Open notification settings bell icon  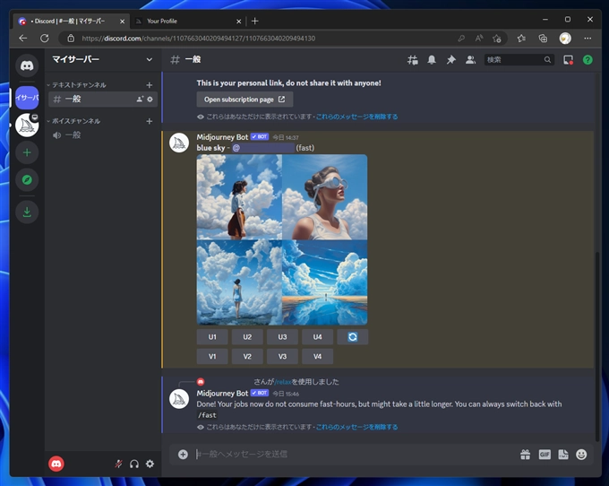(x=432, y=60)
